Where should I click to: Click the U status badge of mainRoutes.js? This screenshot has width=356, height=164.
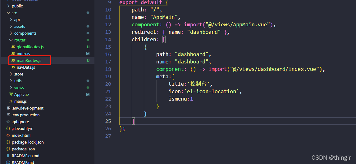(x=88, y=60)
